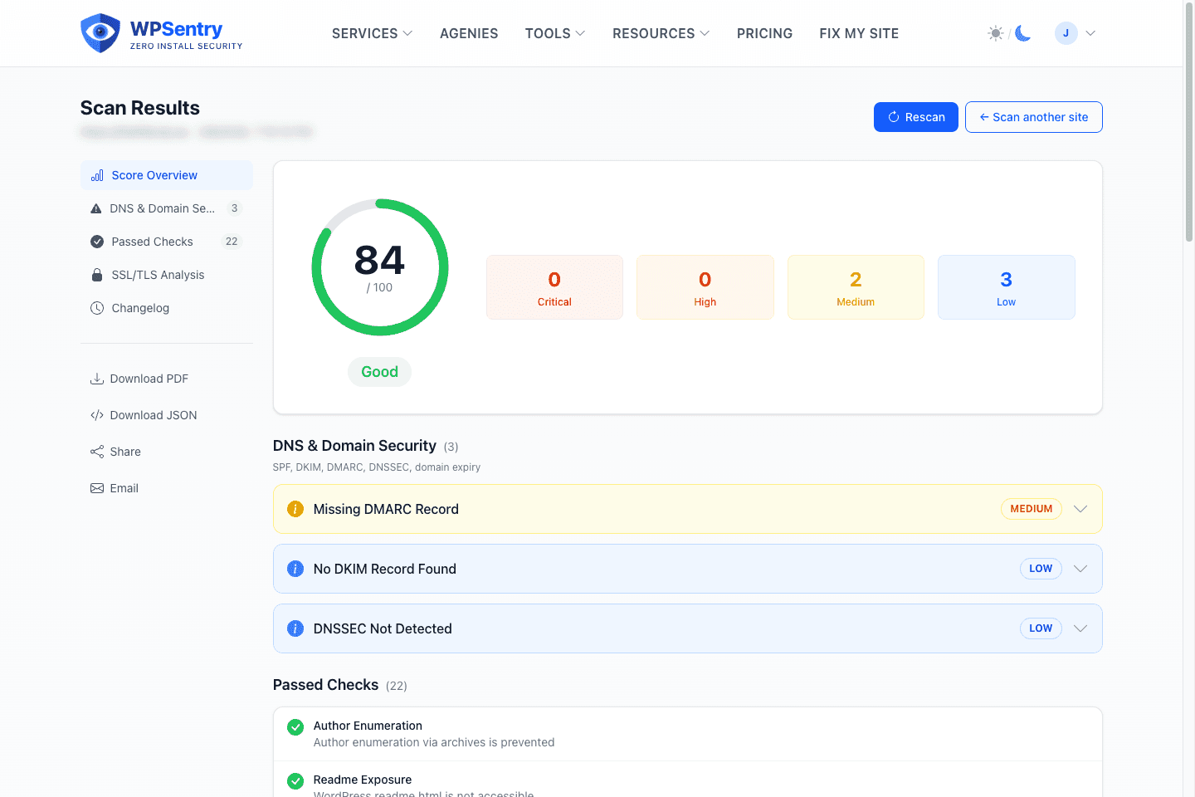This screenshot has height=797, width=1195.
Task: Select DNS & Domain Security sidebar item
Action: click(x=167, y=208)
